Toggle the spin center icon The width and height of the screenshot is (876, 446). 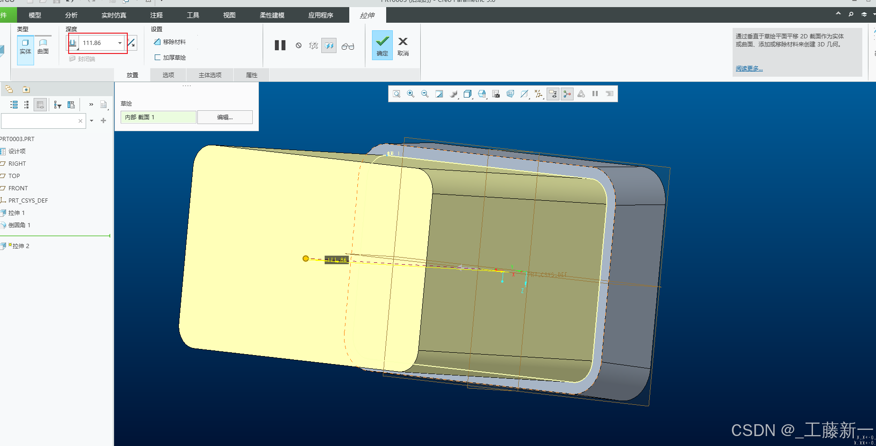567,94
